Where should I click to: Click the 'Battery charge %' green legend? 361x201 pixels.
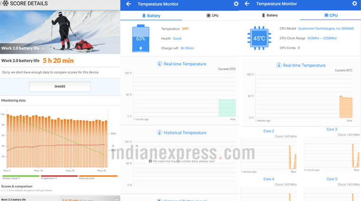[21, 177]
